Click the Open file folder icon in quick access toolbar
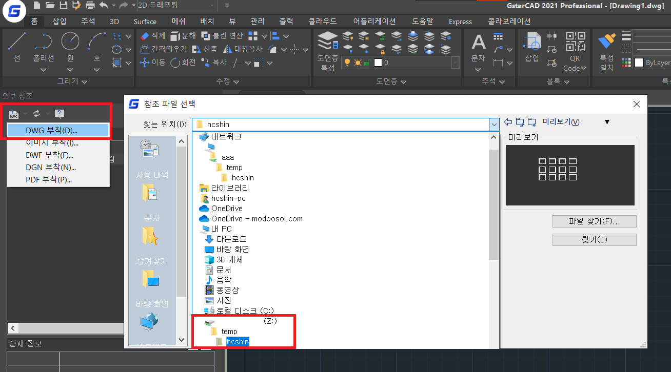 tap(50, 6)
